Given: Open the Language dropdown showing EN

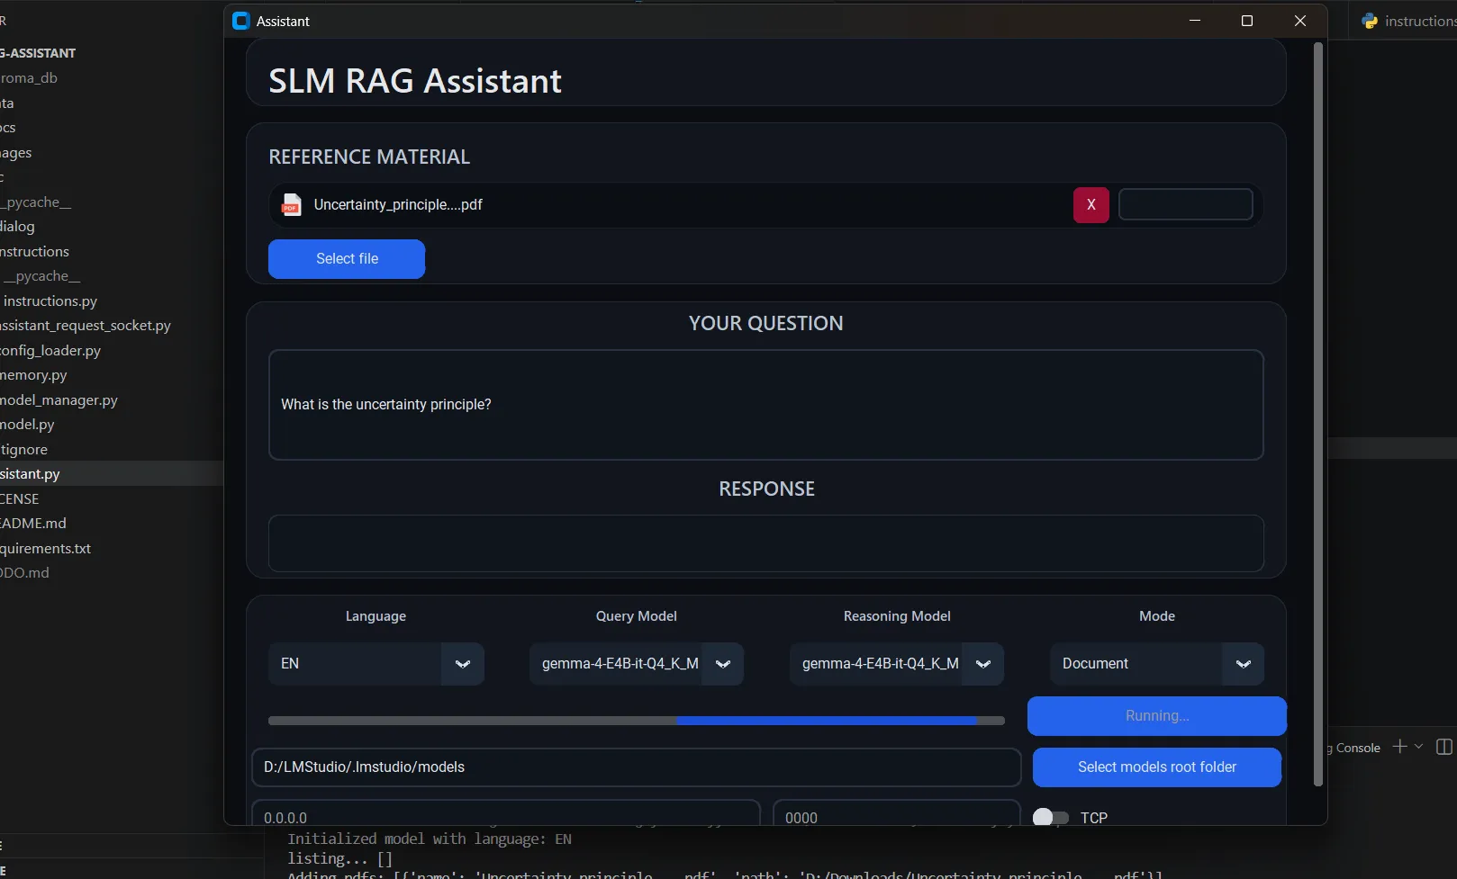Looking at the screenshot, I should click(x=376, y=664).
